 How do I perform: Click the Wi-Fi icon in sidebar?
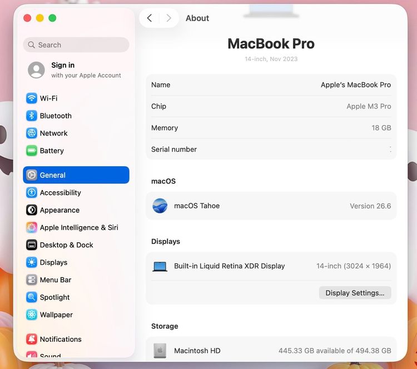click(x=31, y=98)
